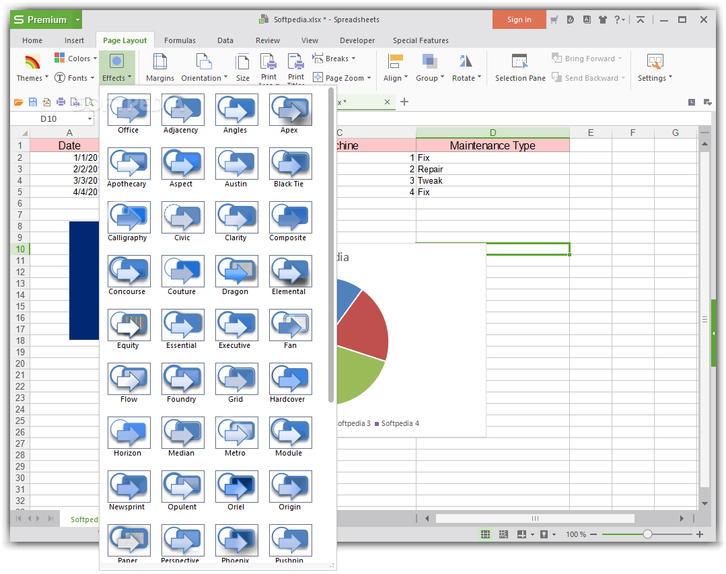Open the Special Features tab
The width and height of the screenshot is (726, 574).
click(x=421, y=40)
